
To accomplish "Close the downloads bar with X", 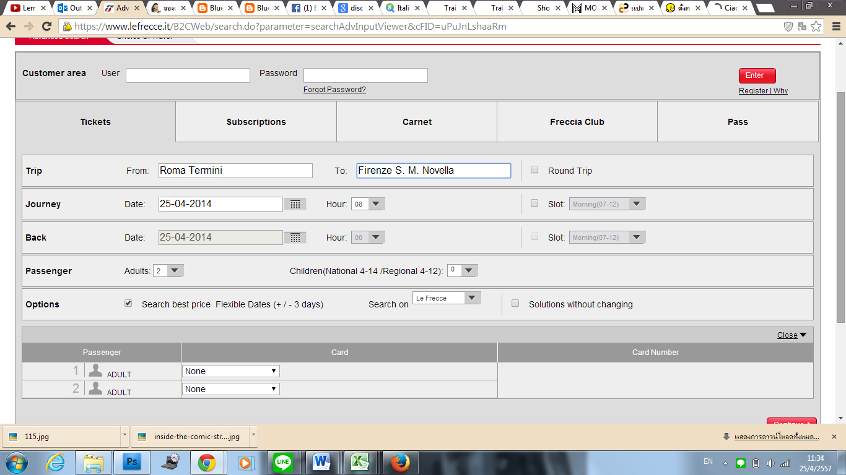I will 834,436.
